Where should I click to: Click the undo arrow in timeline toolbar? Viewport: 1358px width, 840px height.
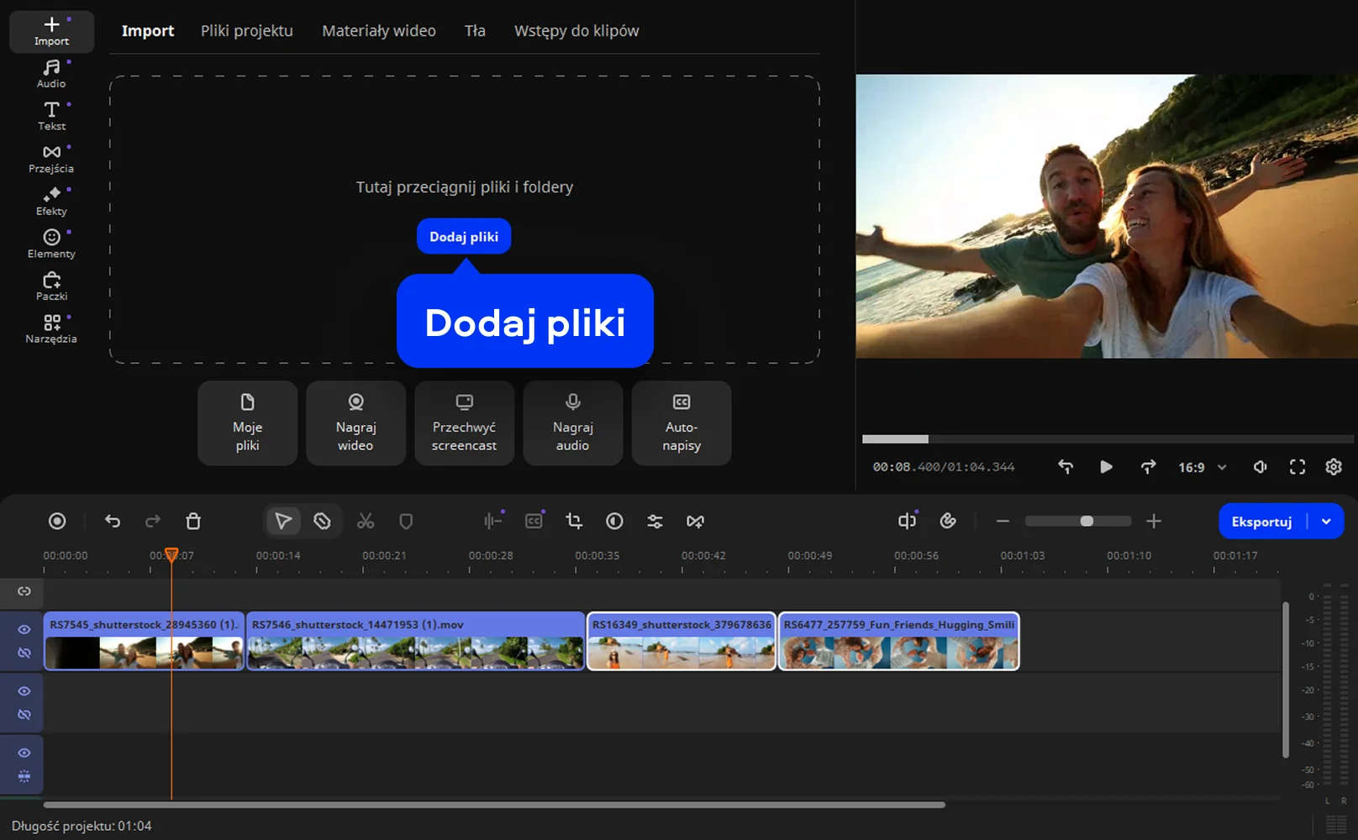(113, 522)
